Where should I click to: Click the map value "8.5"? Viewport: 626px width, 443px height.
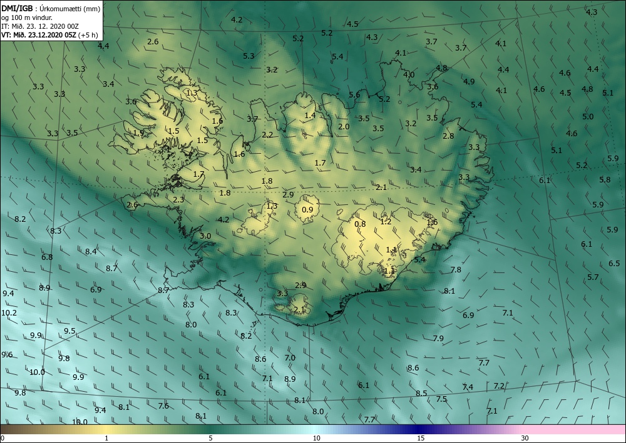421,394
